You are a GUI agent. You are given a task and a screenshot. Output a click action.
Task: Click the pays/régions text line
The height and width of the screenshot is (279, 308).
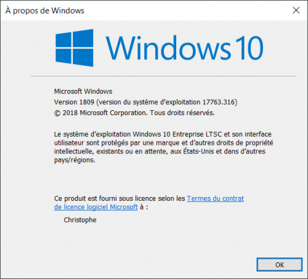[75, 160]
